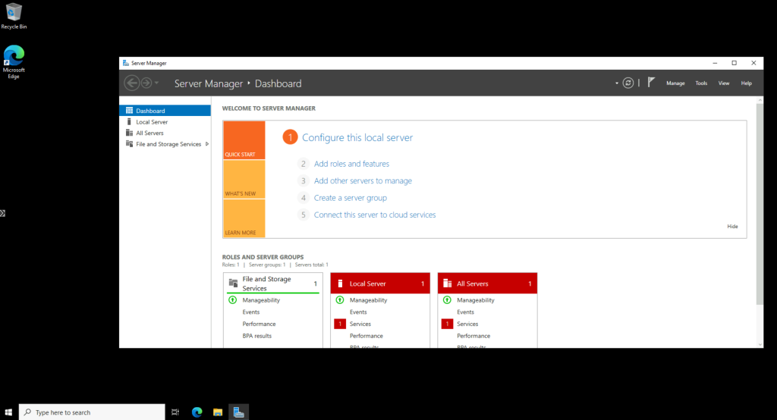Open Events in File and Storage Services tile
Viewport: 777px width, 420px height.
(250, 312)
